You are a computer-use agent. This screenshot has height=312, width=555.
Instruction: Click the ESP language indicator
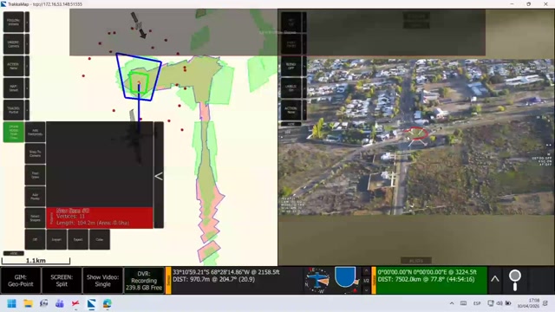477,303
